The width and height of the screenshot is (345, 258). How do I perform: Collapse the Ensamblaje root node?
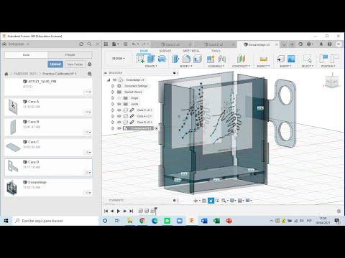109,80
